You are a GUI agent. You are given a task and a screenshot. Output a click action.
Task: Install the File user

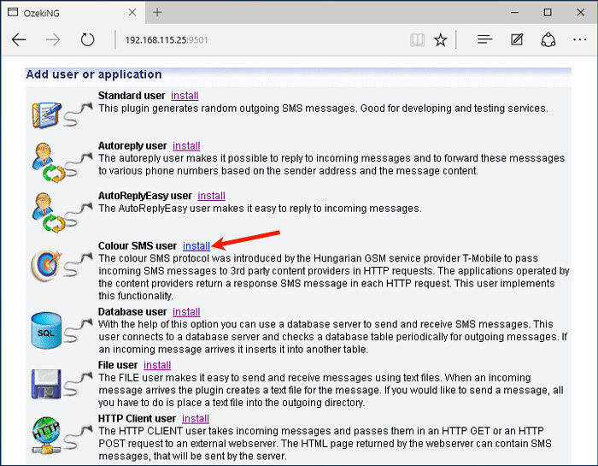[157, 365]
